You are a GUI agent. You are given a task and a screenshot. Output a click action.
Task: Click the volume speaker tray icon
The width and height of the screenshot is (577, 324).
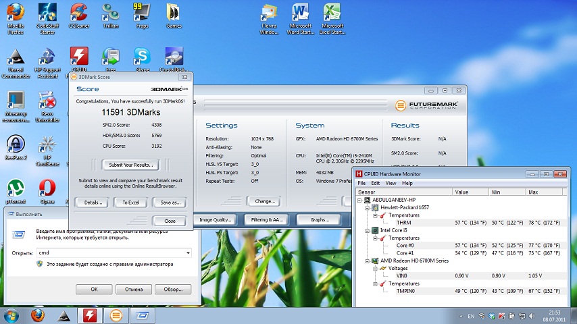(531, 316)
